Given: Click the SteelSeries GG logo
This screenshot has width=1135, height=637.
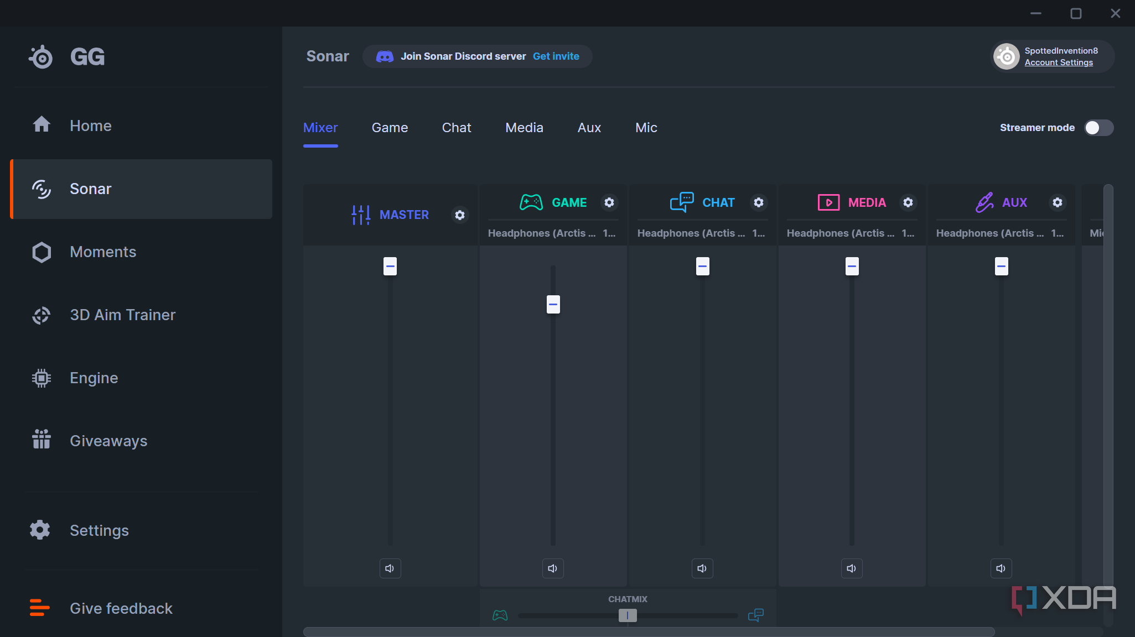Looking at the screenshot, I should click(x=66, y=56).
